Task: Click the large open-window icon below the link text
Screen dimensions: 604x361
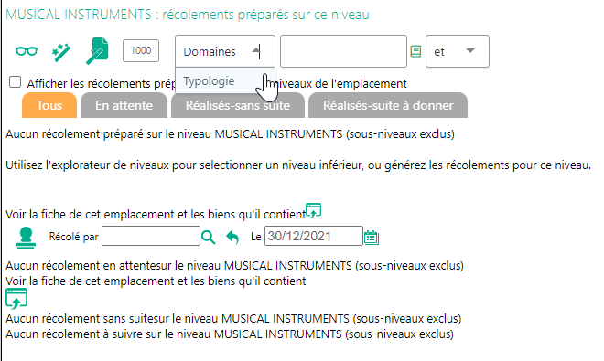Action: (16, 299)
